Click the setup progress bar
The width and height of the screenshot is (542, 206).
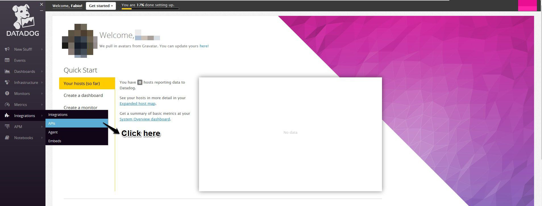[x=150, y=9]
